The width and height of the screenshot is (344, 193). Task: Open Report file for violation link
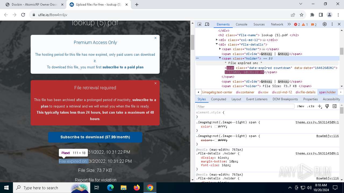[x=96, y=180]
